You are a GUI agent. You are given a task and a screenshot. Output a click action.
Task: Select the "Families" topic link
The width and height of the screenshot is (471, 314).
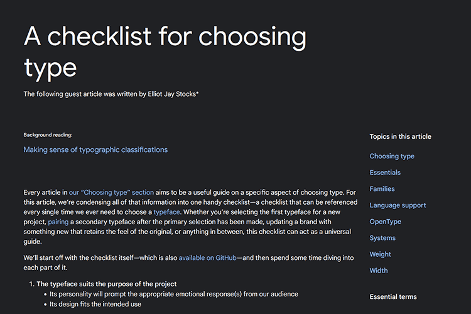tap(382, 189)
